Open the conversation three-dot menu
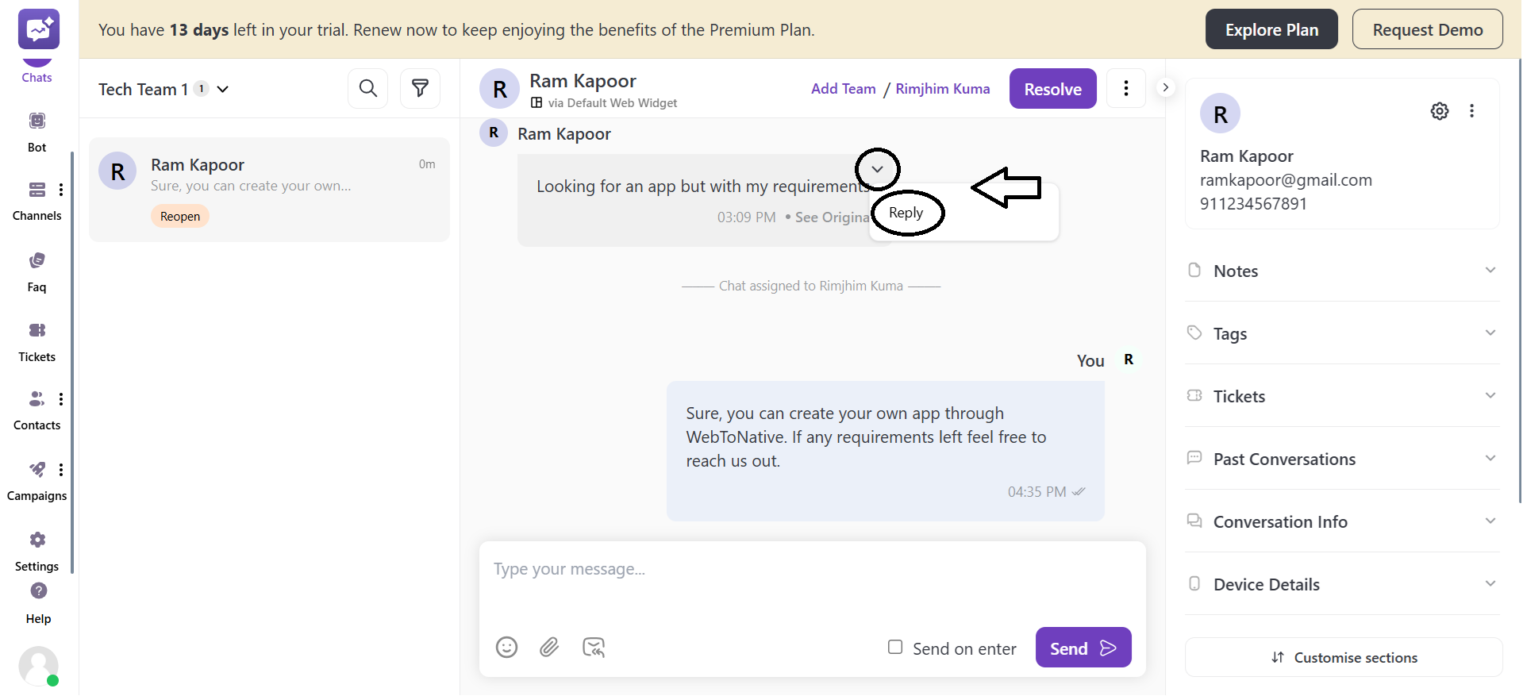The width and height of the screenshot is (1523, 696). 1125,88
